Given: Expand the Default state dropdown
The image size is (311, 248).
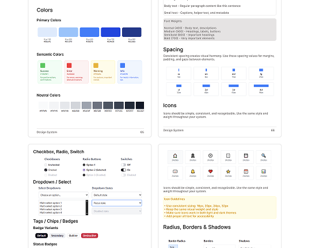Looking at the screenshot, I should coord(116,195).
